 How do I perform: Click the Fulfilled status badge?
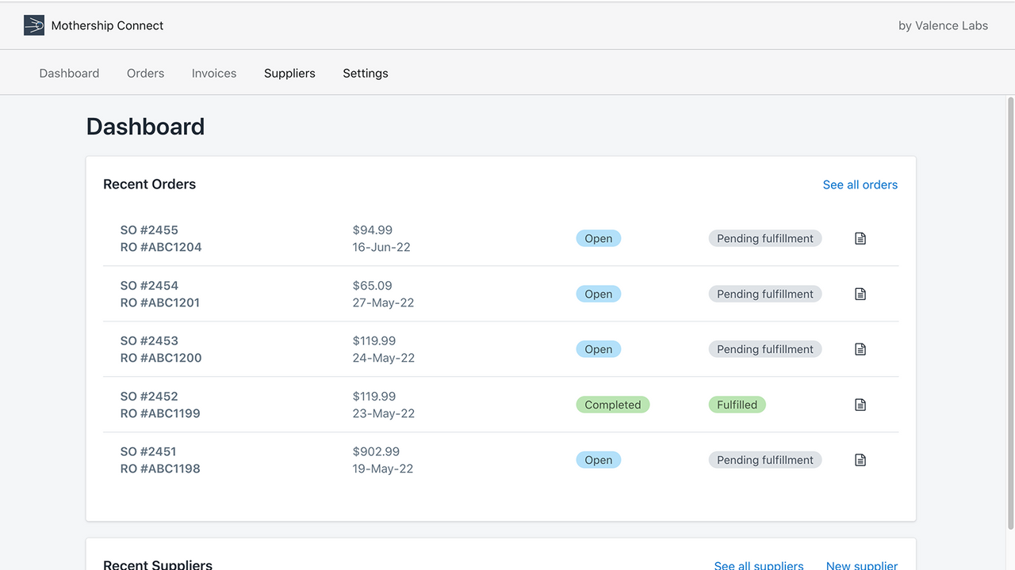point(737,405)
